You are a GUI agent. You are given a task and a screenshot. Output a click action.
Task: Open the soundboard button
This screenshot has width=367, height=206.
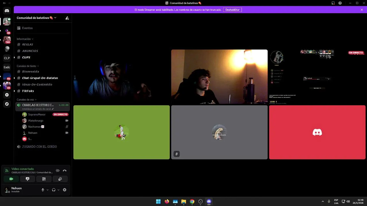(60, 179)
